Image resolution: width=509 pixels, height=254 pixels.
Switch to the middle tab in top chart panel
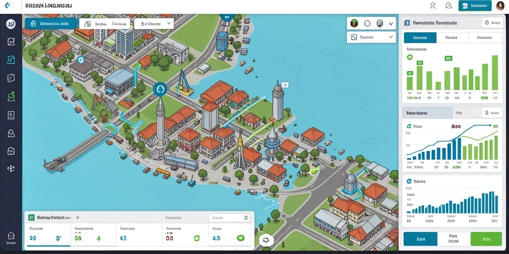tap(452, 38)
